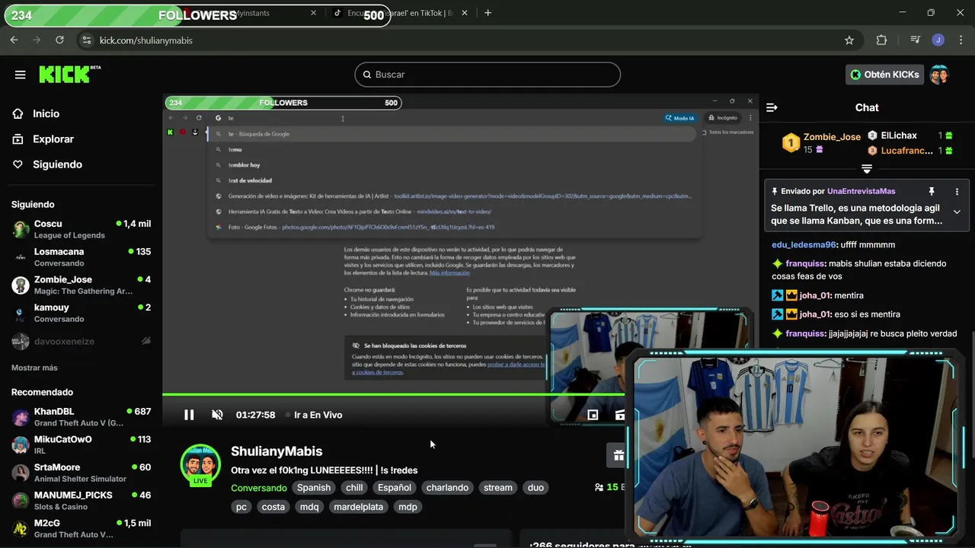The image size is (975, 548).
Task: Pause the stream video
Action: click(189, 415)
